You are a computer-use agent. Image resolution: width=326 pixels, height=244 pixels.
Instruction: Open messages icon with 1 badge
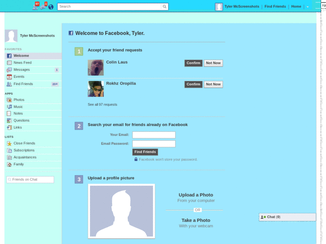tap(44, 6)
